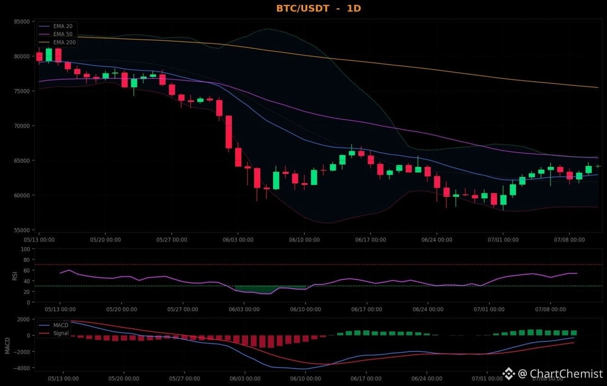Select the EMA 20 legend label
The width and height of the screenshot is (607, 386).
(63, 26)
